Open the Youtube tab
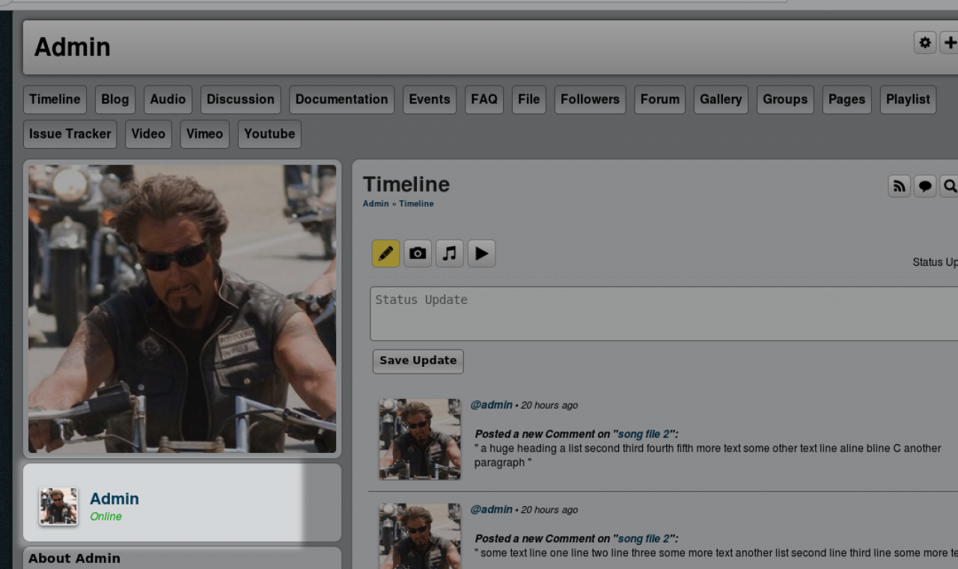The height and width of the screenshot is (569, 958). (269, 134)
